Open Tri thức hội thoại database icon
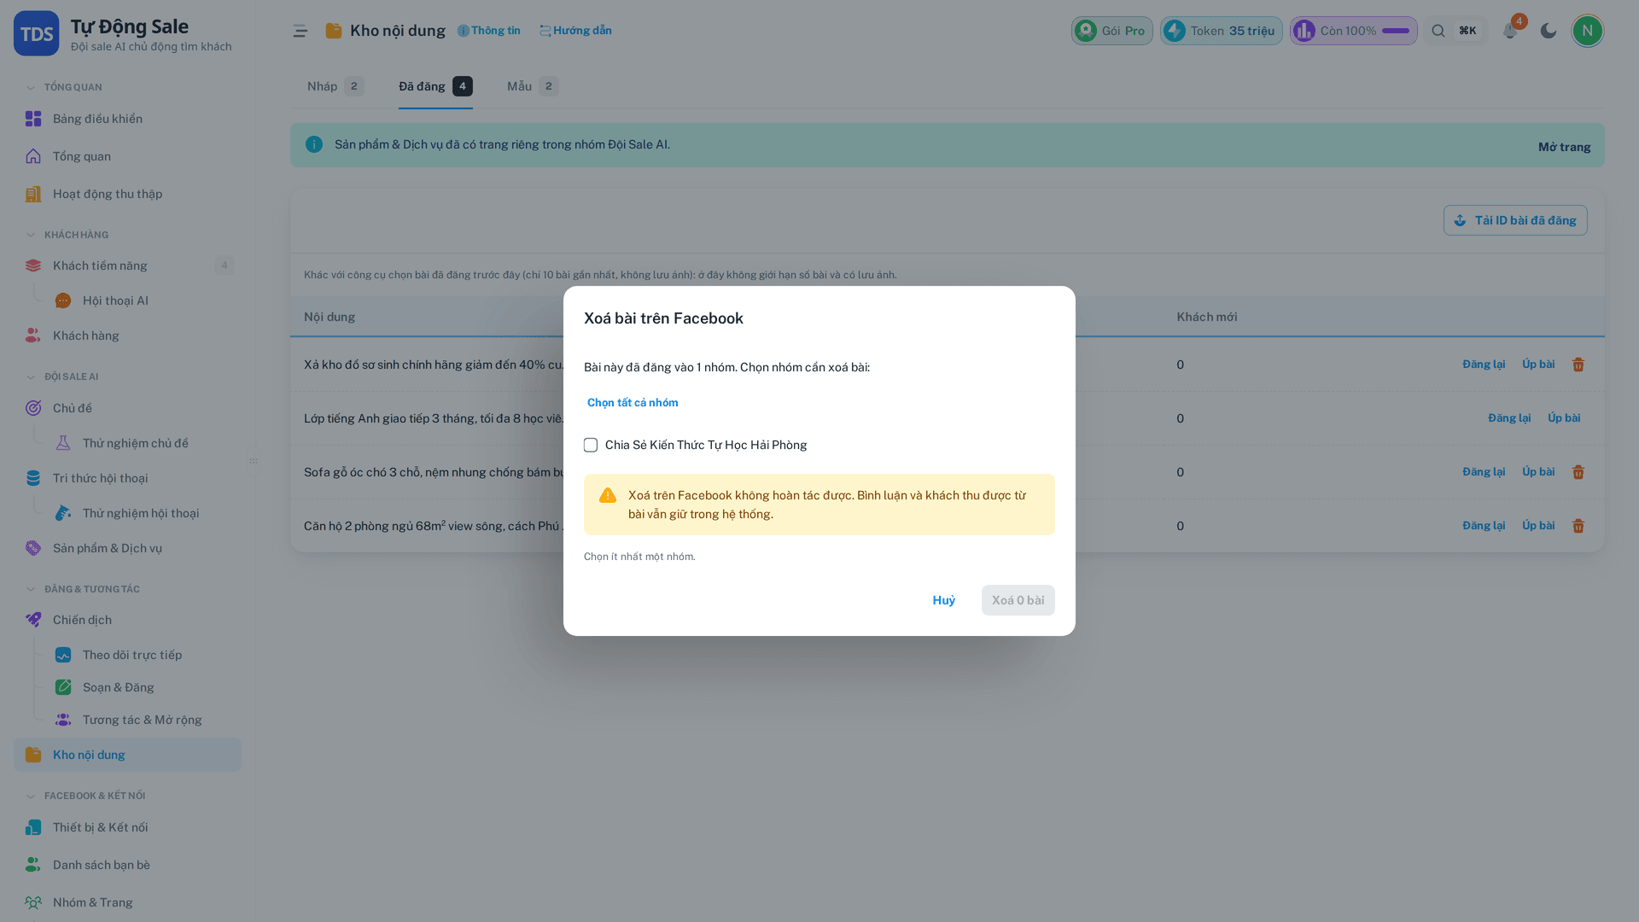 coord(33,478)
